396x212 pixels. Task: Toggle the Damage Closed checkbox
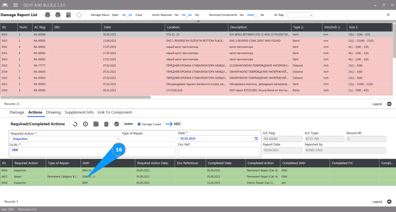[139, 124]
